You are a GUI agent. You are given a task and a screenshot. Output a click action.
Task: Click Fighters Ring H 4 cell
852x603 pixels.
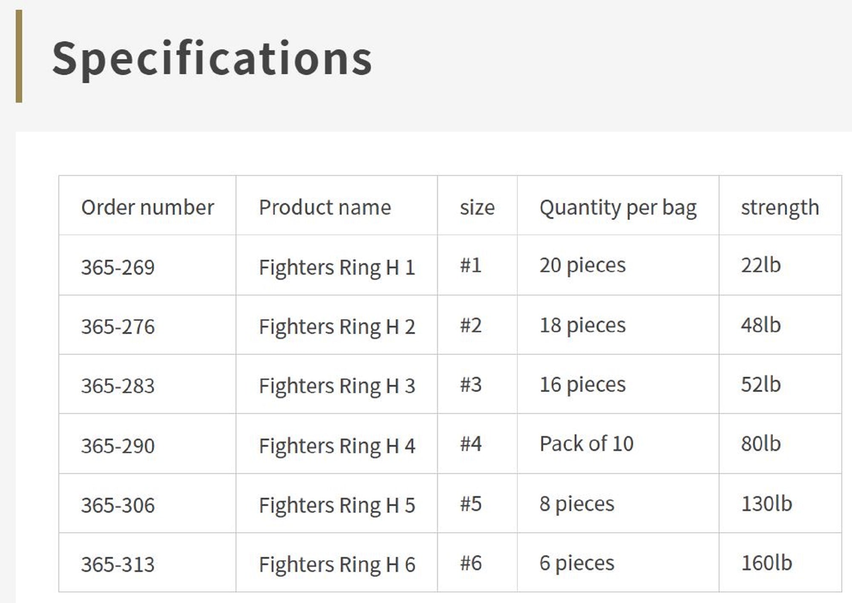(x=337, y=446)
